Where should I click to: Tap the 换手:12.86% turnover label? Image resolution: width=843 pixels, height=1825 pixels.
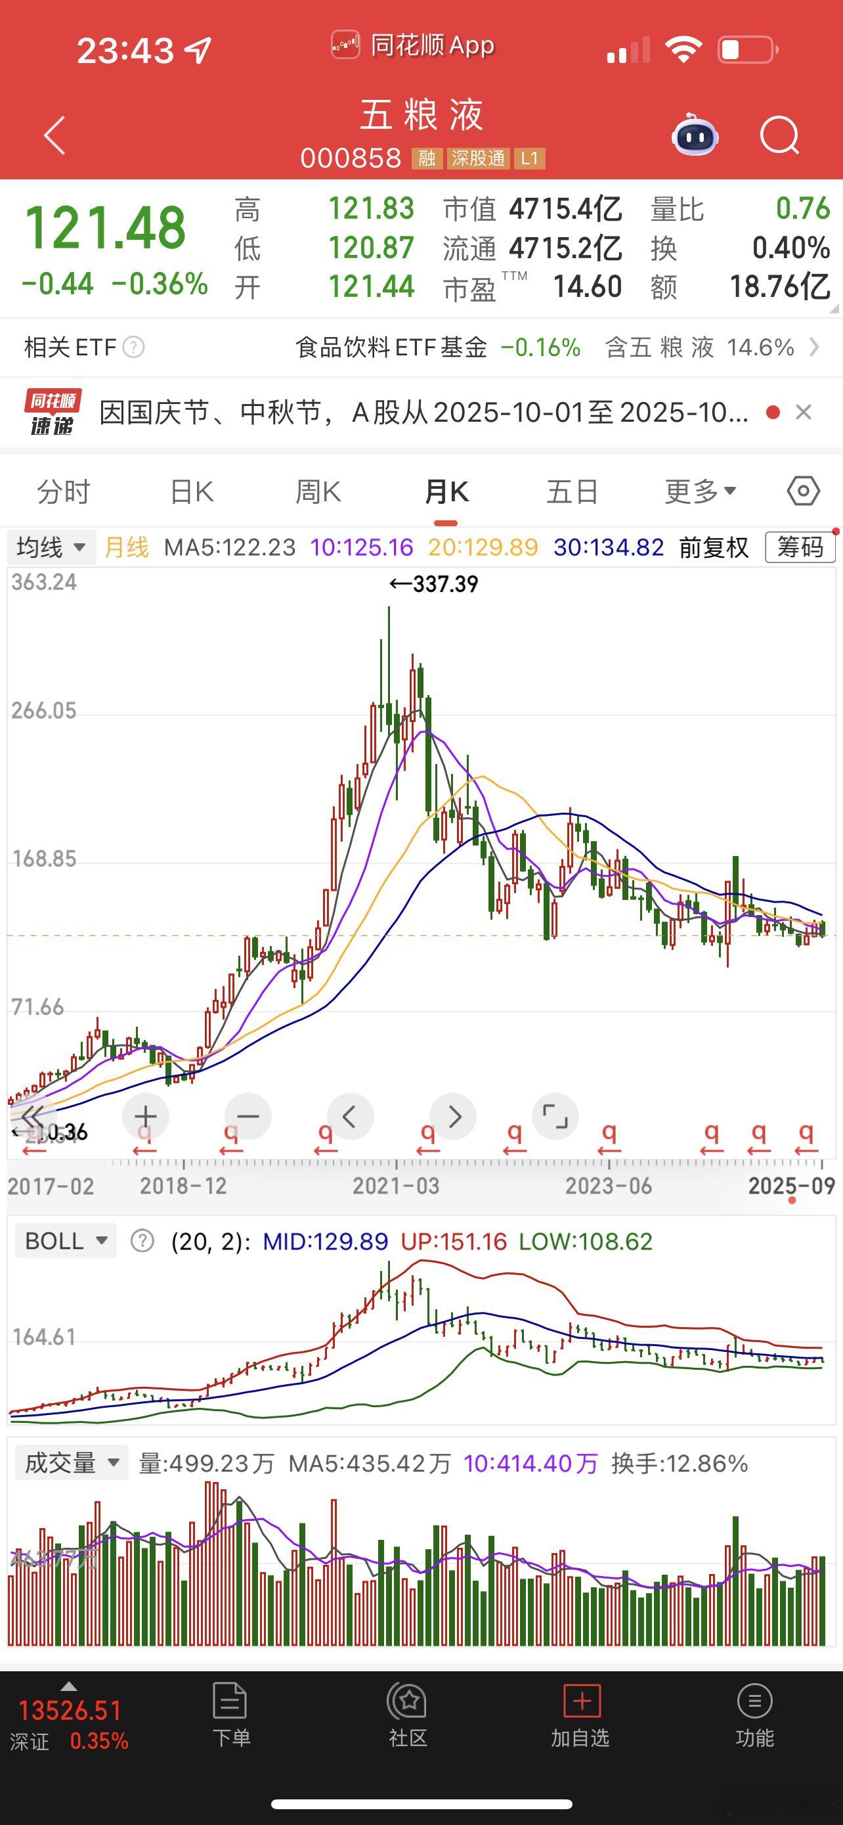[x=680, y=1464]
